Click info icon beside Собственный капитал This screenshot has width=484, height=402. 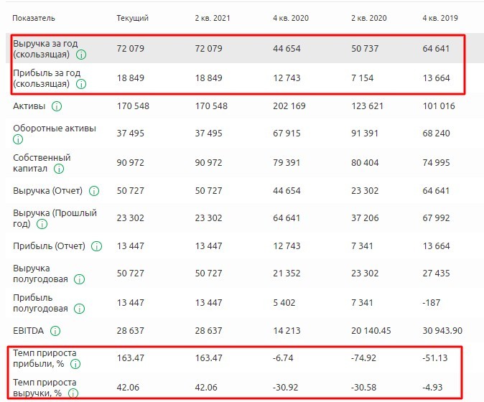59,169
